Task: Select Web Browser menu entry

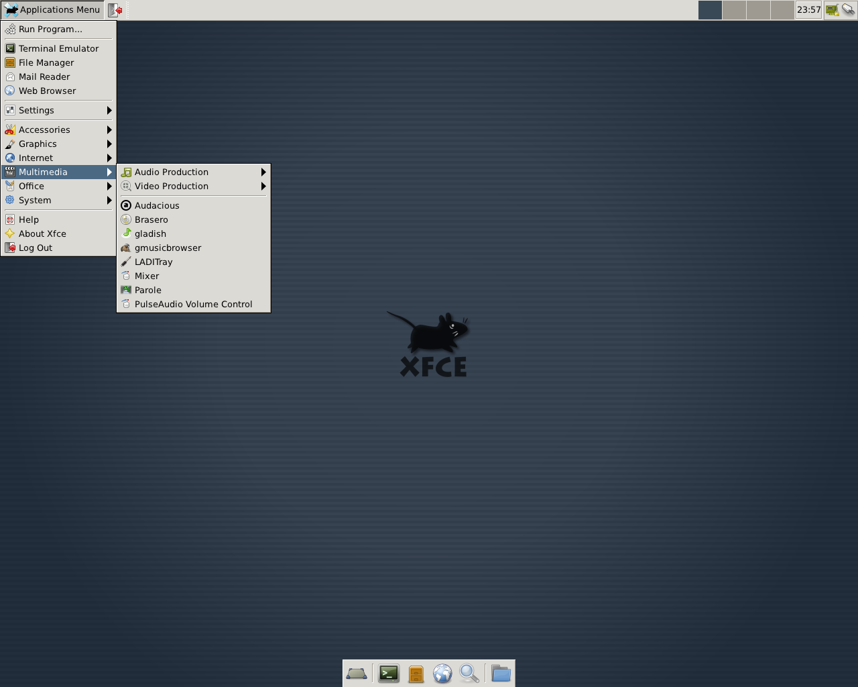Action: point(58,91)
